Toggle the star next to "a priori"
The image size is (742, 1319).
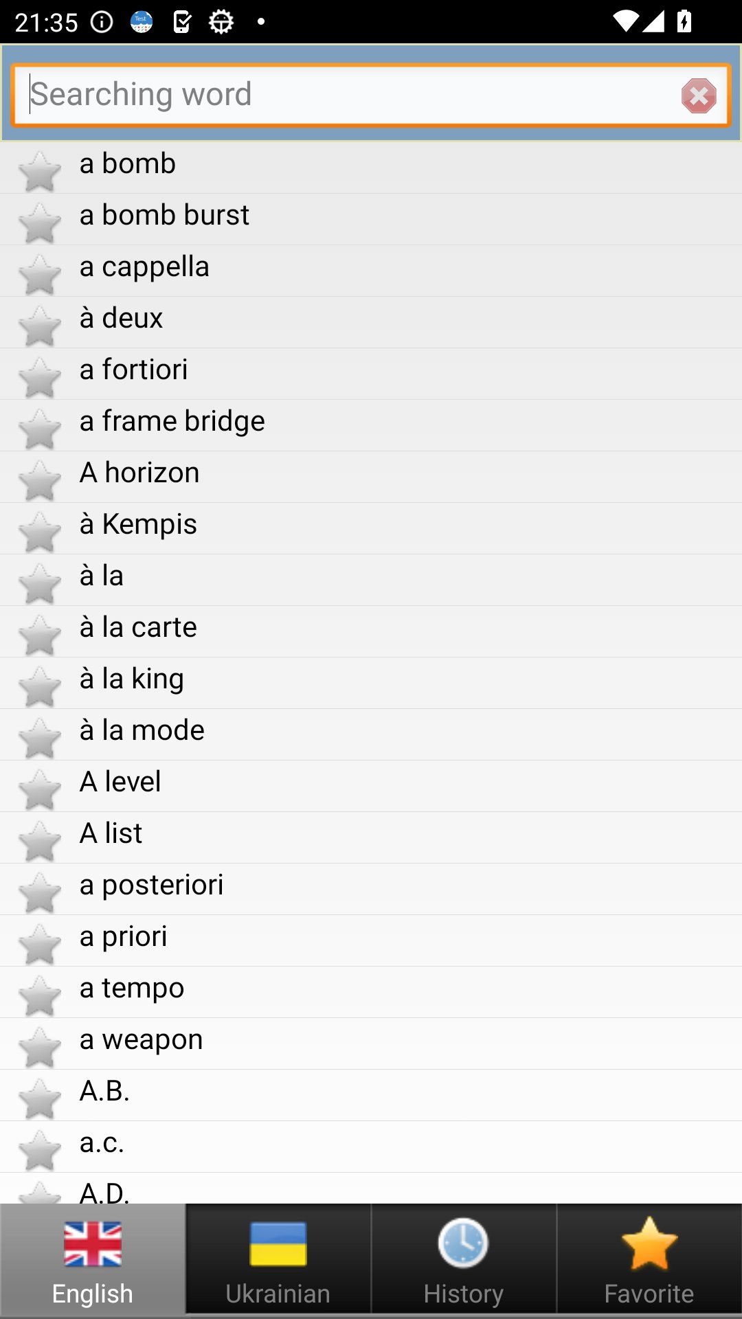(40, 944)
